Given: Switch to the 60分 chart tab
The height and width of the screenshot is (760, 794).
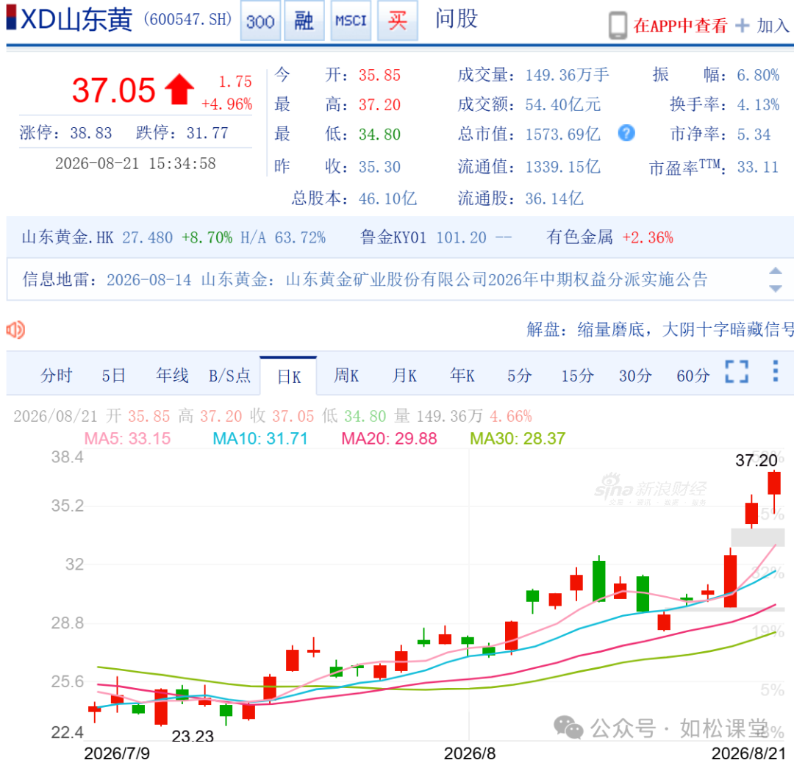Looking at the screenshot, I should click(x=693, y=376).
